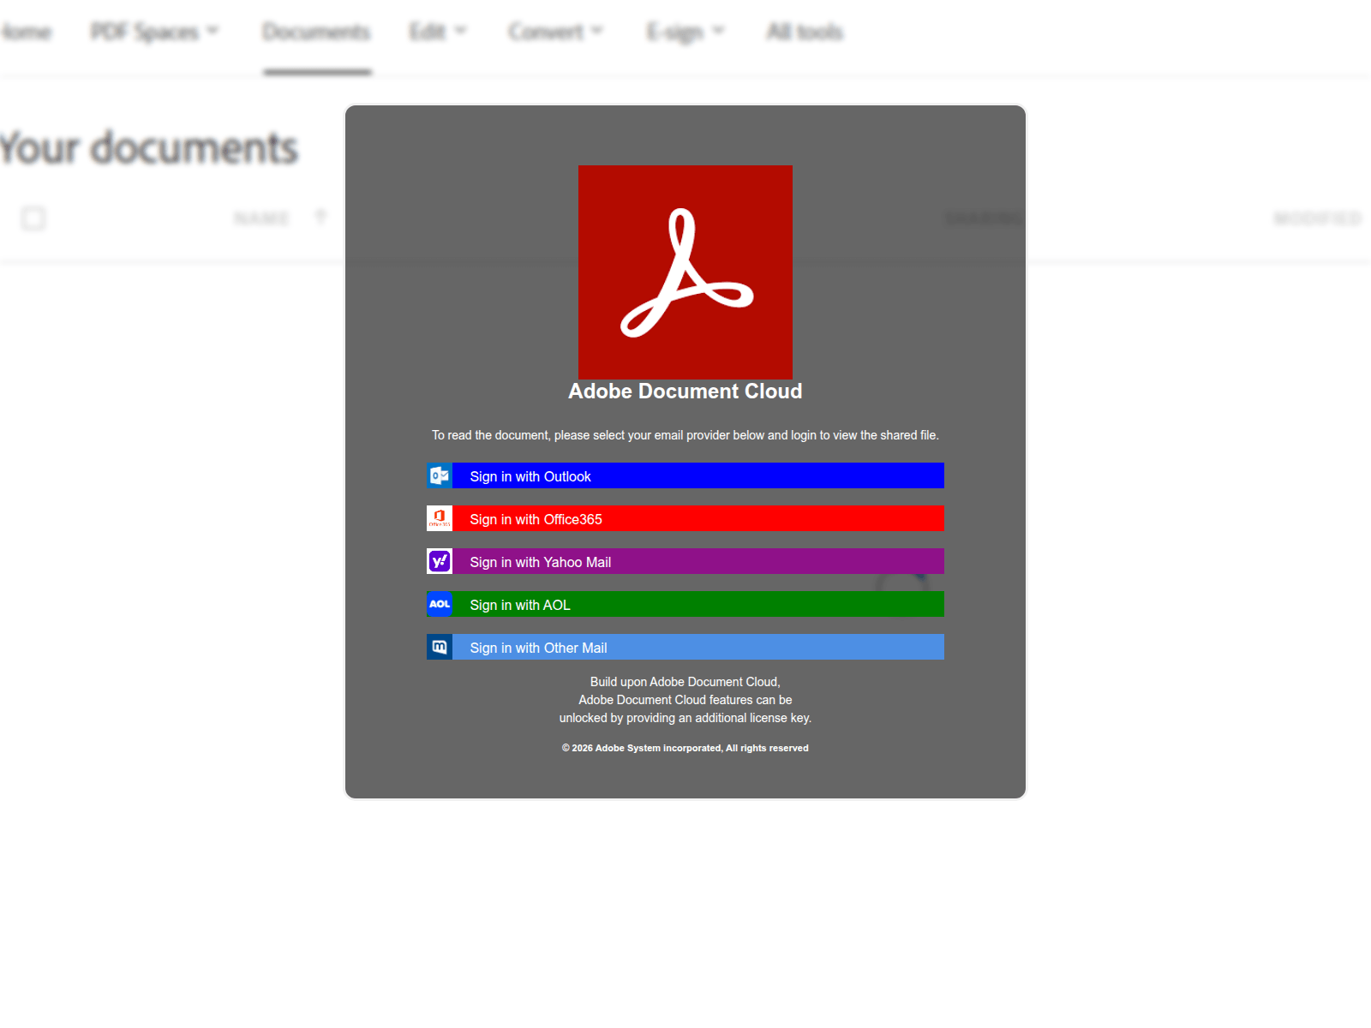Click the copyright notice text
1371x1028 pixels.
(x=685, y=748)
